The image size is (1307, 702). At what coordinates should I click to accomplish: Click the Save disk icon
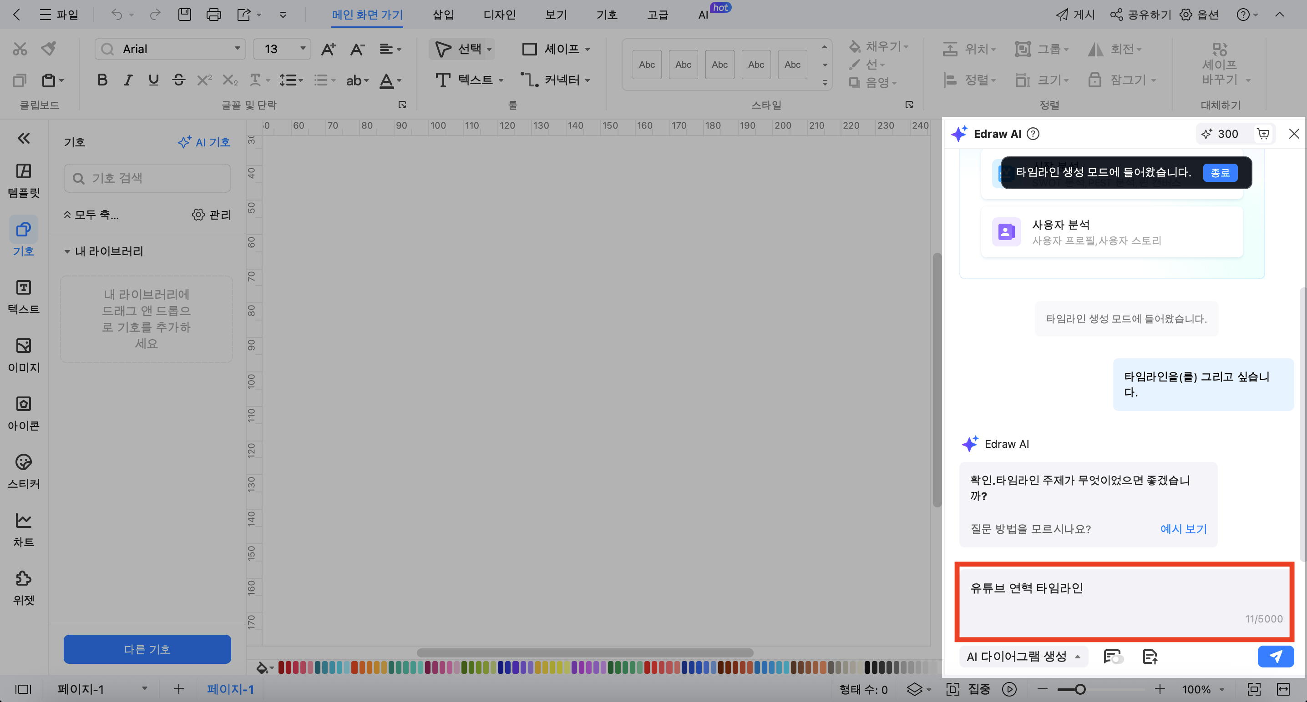[185, 15]
